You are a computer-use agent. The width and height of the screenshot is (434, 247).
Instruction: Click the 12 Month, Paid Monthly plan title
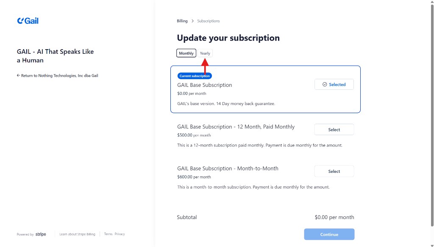click(x=236, y=127)
